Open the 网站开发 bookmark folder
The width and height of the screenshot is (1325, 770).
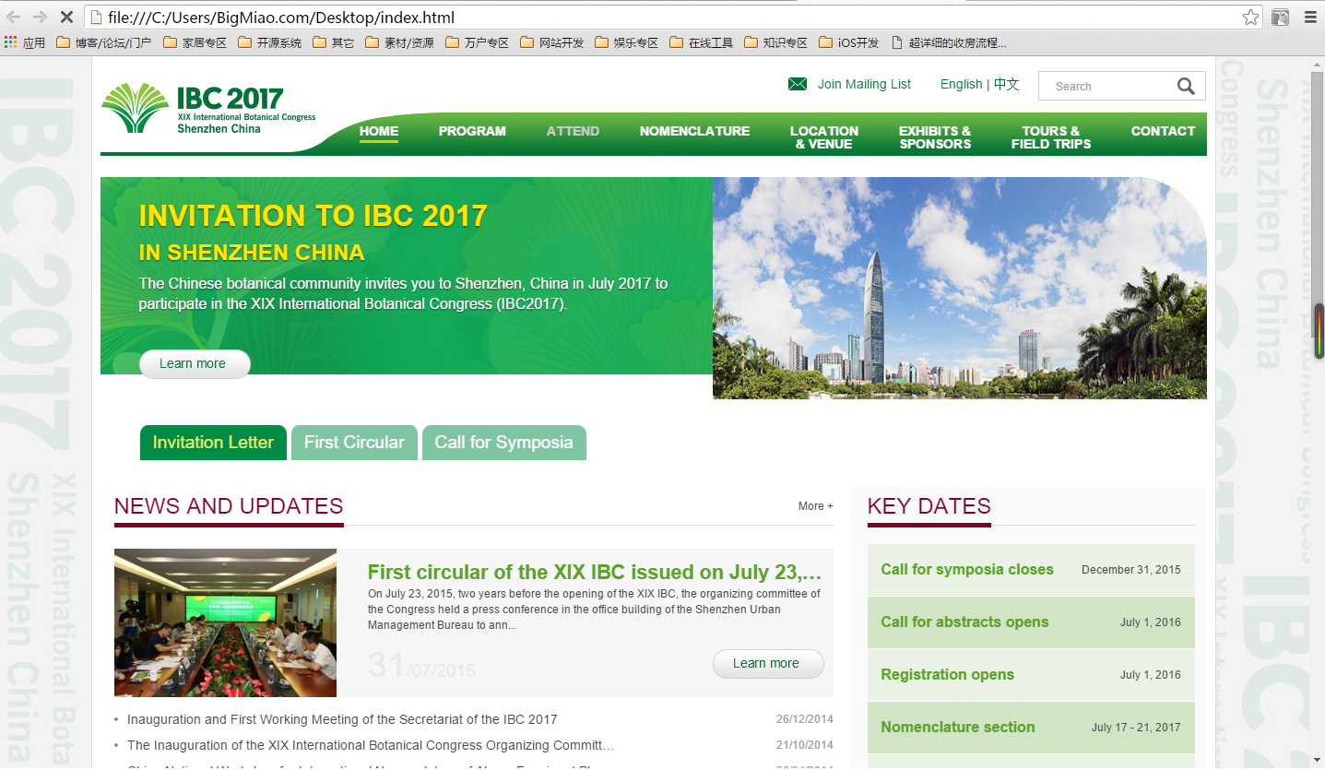[x=552, y=42]
